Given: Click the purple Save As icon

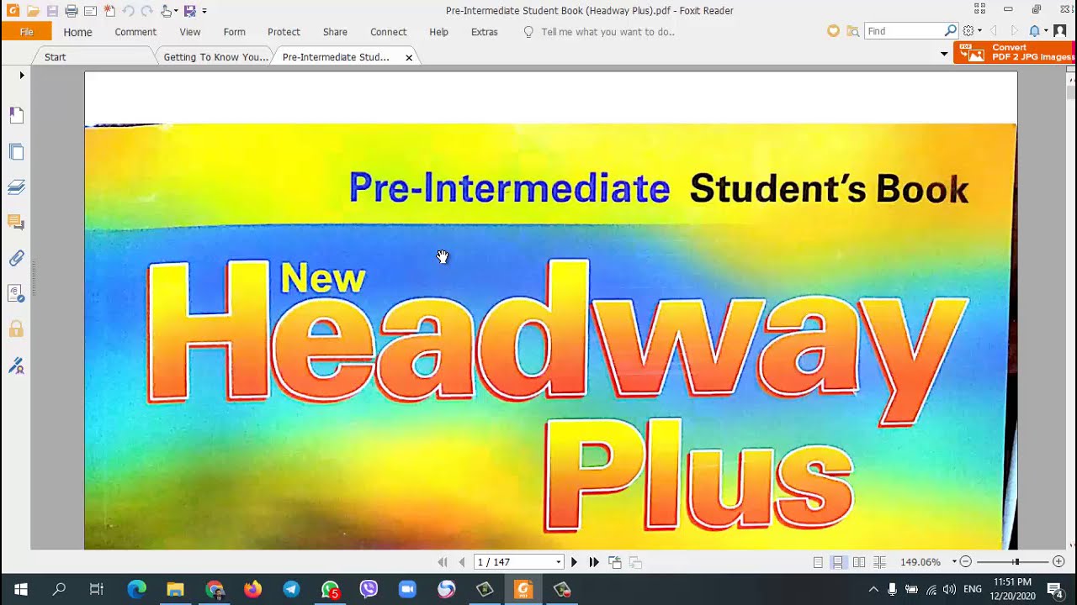Looking at the screenshot, I should pyautogui.click(x=189, y=11).
